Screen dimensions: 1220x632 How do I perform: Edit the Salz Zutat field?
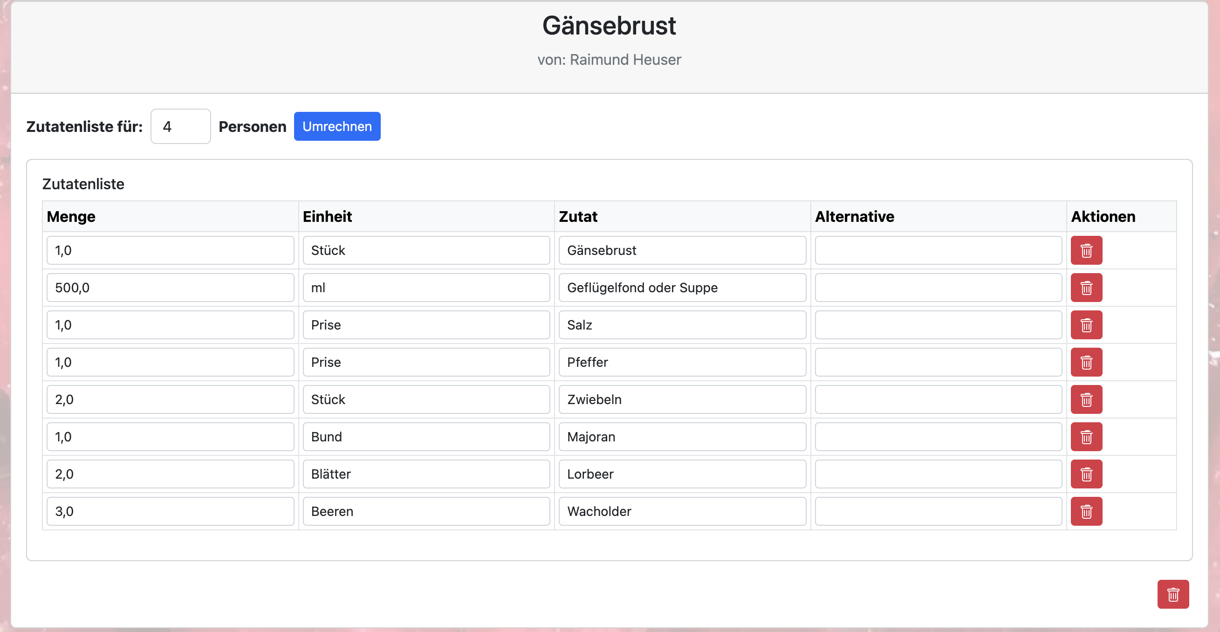[x=682, y=325]
